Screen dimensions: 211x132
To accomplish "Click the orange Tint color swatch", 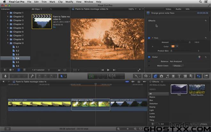I will pos(173,46).
